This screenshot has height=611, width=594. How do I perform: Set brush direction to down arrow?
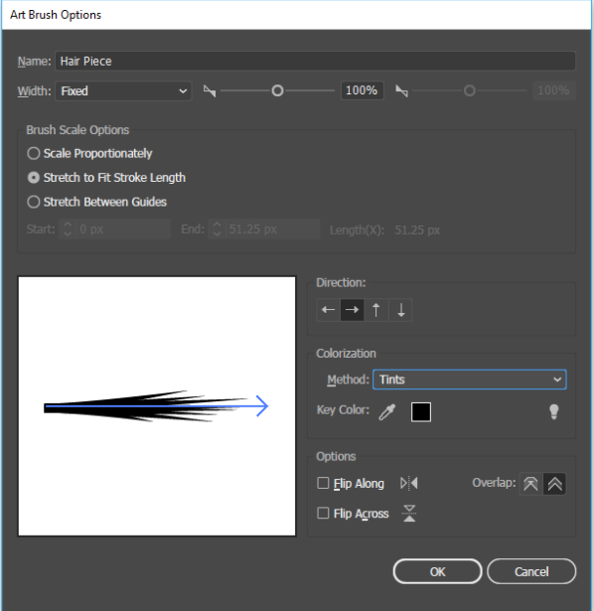[400, 310]
